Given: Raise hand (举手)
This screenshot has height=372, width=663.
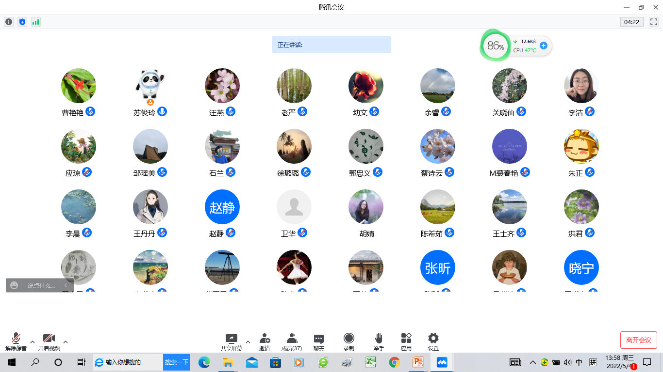Looking at the screenshot, I should coord(379,341).
